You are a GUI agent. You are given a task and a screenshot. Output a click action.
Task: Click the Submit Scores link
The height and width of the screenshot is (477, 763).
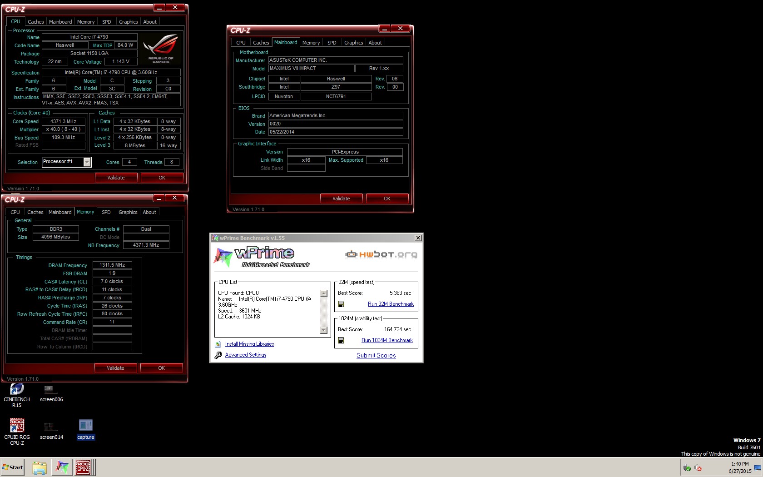tap(376, 355)
